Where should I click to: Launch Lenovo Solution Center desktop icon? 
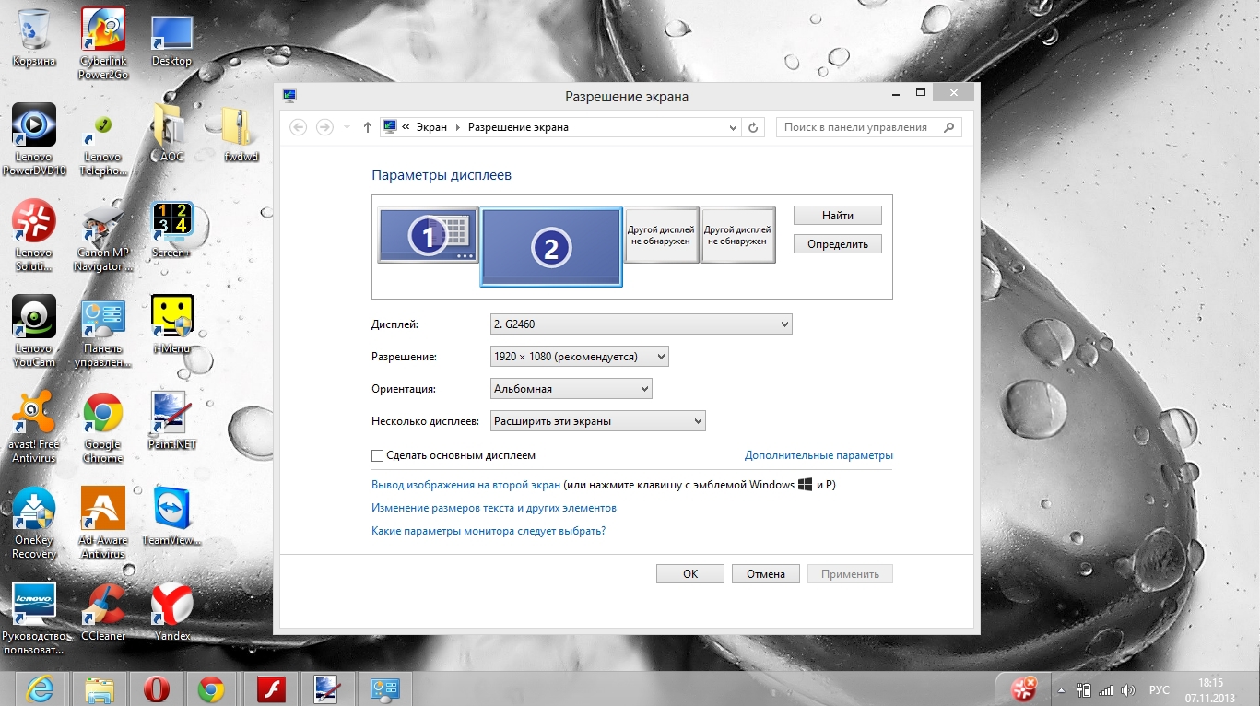34,236
